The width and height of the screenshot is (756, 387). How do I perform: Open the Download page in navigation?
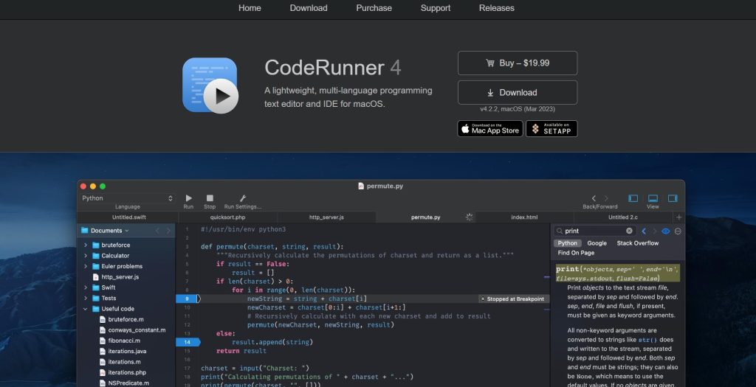[309, 8]
